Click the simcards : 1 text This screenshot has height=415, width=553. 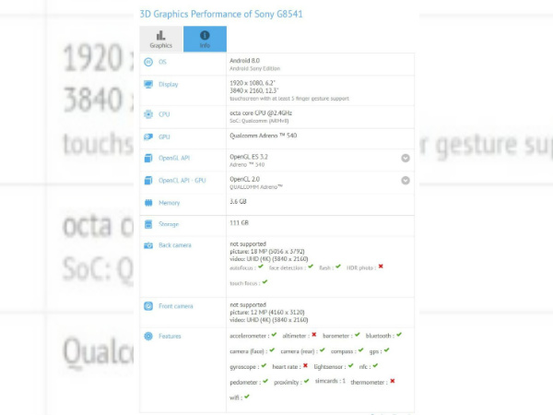click(330, 381)
